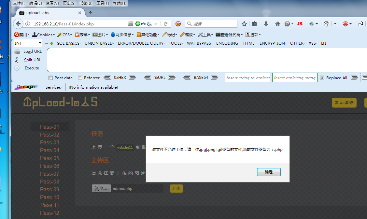Viewport: 367px width, 219px height.
Task: Click the page reload icon
Action: [165, 23]
